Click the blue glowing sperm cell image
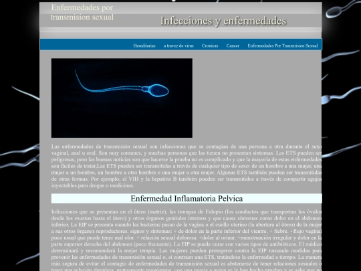The width and height of the screenshot is (361, 271). [122, 98]
